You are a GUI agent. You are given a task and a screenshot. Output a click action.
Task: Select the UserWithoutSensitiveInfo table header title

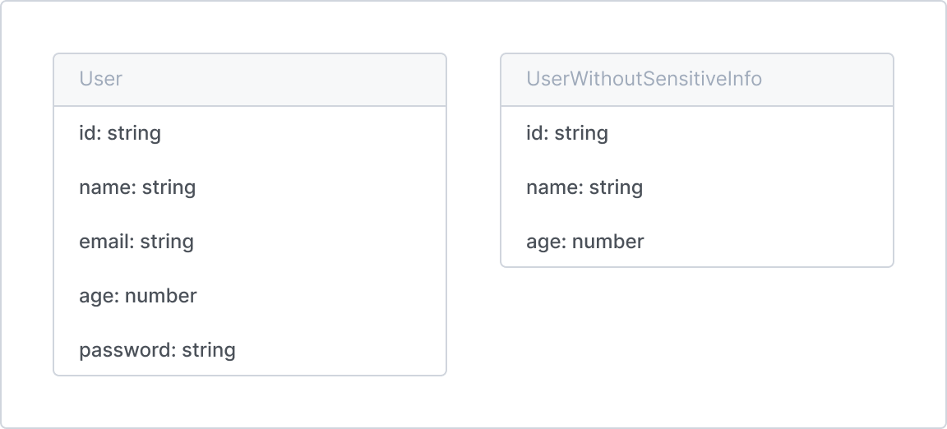tap(644, 79)
